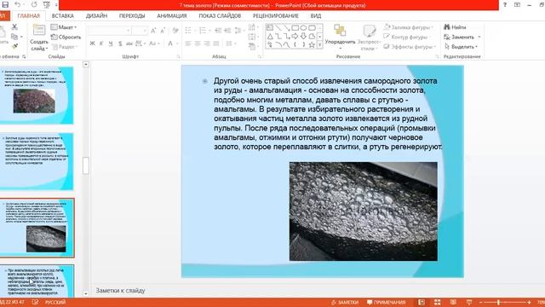
Task: Open the Шрифт dialog launcher
Action: (178, 56)
